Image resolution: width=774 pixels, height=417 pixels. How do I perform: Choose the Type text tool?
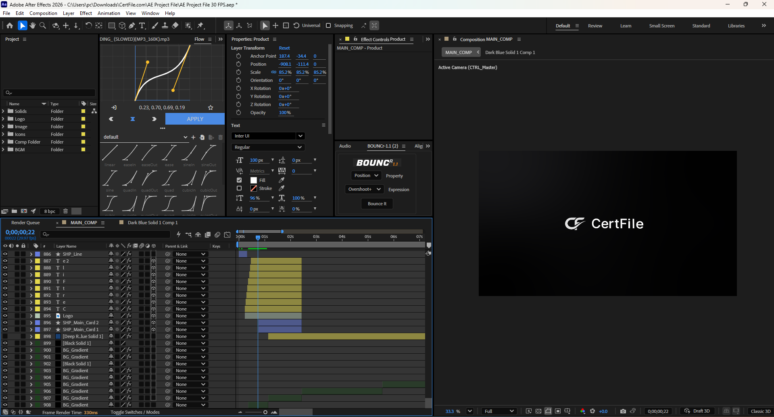pos(142,25)
